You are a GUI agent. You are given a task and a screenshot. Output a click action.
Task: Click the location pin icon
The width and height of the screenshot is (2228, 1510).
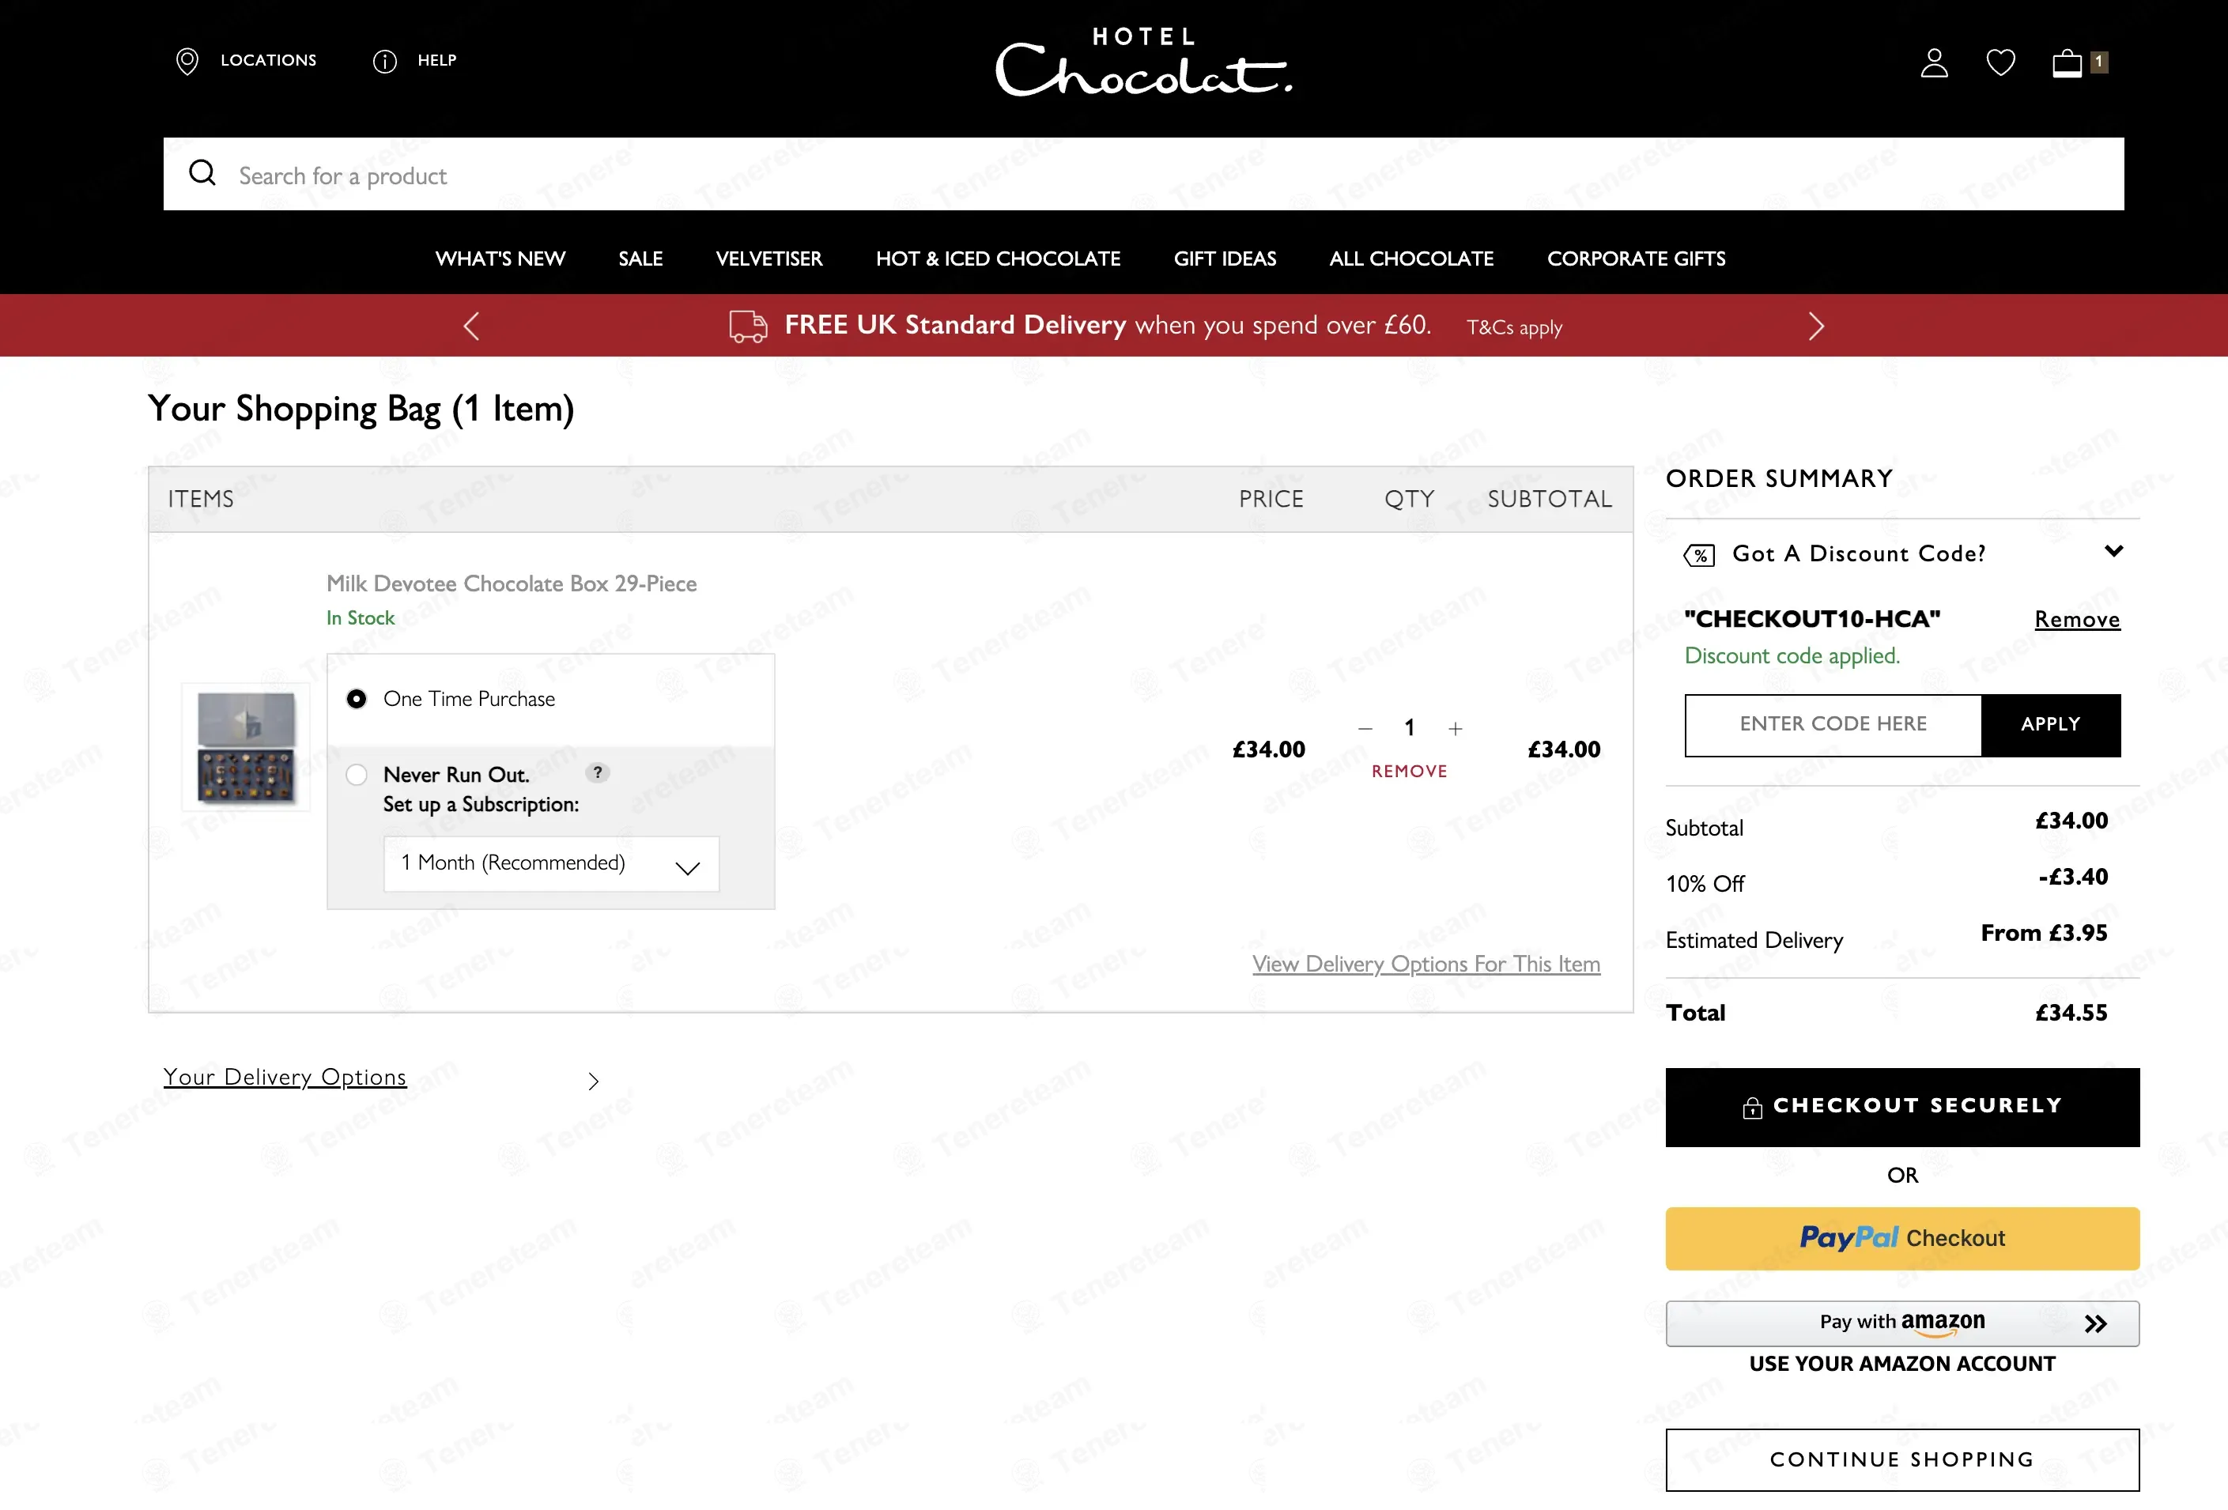[187, 62]
